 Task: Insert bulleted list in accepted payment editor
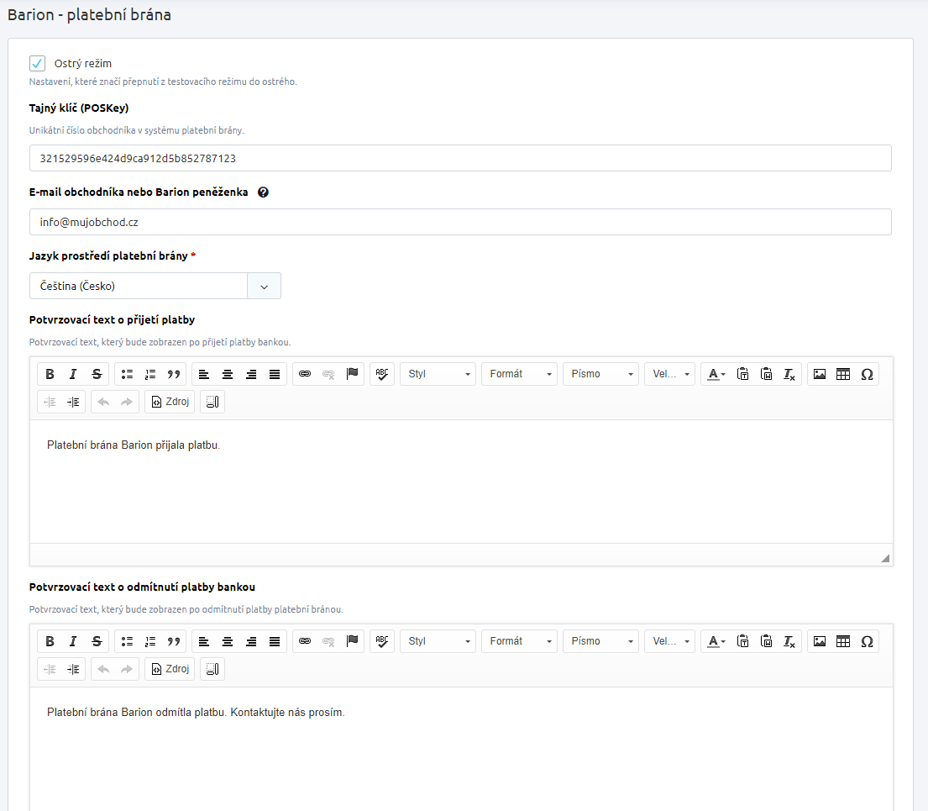127,374
